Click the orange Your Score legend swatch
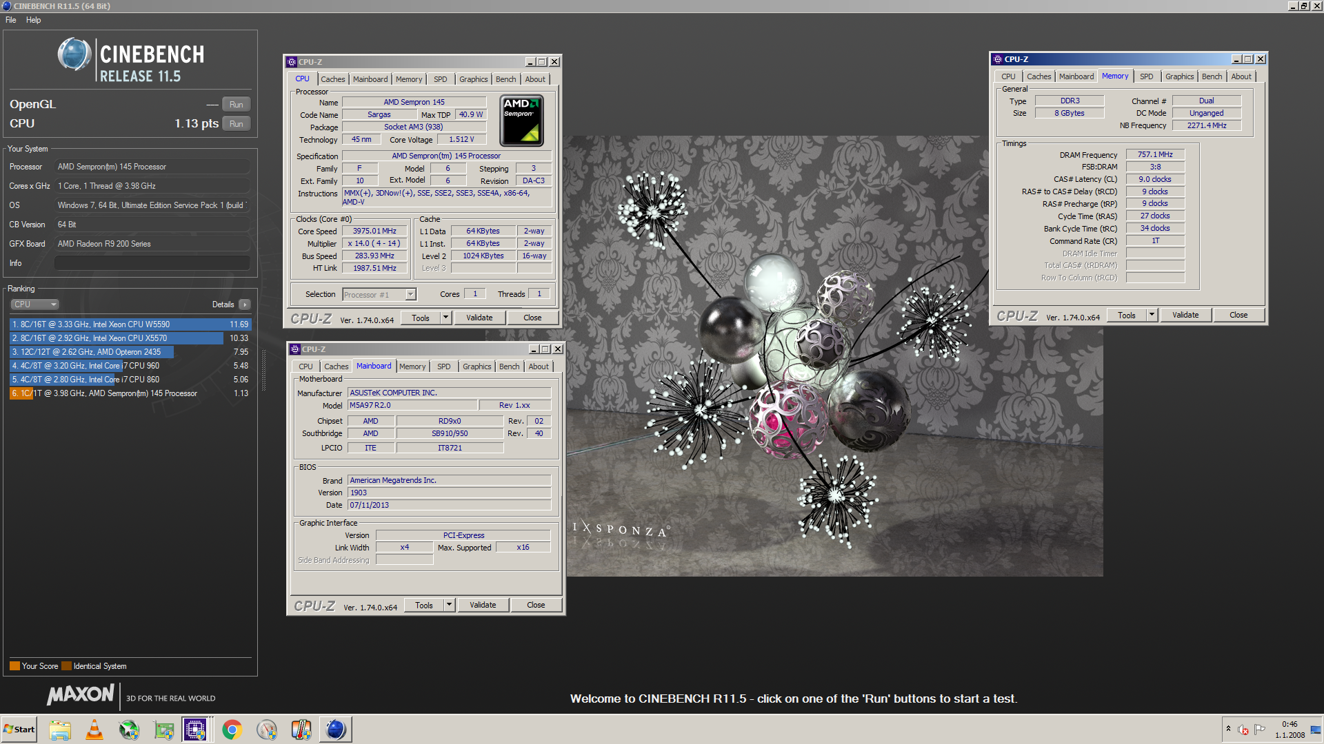 pos(14,666)
